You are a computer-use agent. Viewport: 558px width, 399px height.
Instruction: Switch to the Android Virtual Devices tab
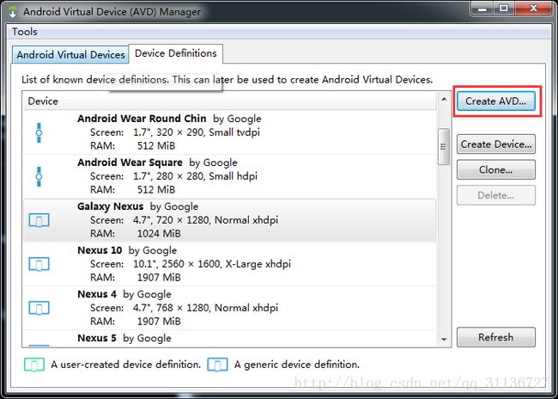click(x=70, y=54)
